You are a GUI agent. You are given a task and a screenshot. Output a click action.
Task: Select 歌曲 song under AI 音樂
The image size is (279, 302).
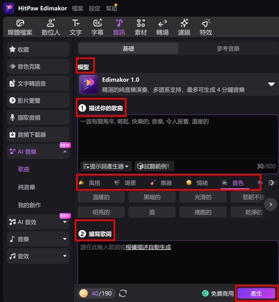pyautogui.click(x=24, y=169)
